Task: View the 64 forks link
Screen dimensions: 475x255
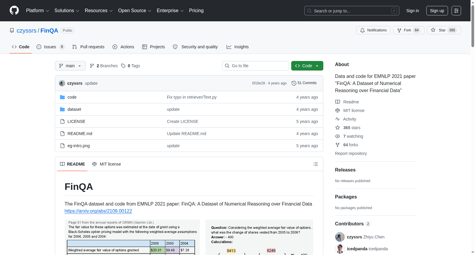Action: tap(347, 145)
